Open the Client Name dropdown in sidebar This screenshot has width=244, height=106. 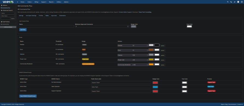point(8,16)
